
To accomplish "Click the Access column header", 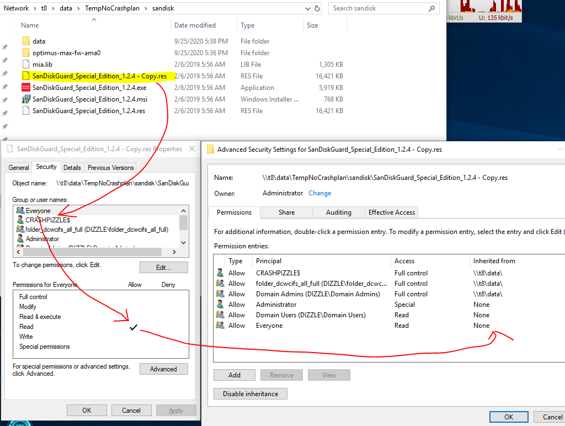I will coord(430,260).
